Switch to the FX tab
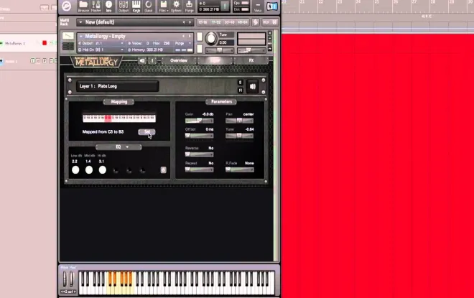Image resolution: width=474 pixels, height=298 pixels. [x=251, y=60]
